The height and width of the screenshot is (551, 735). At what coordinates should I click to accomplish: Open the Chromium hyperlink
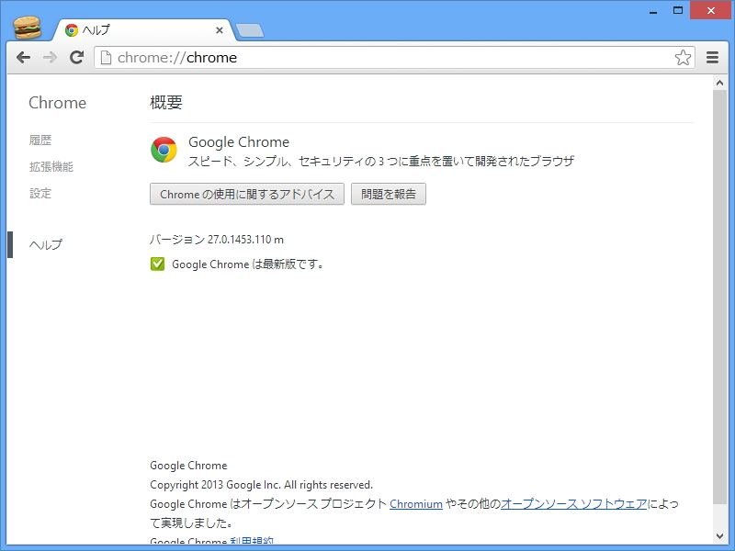tap(416, 503)
